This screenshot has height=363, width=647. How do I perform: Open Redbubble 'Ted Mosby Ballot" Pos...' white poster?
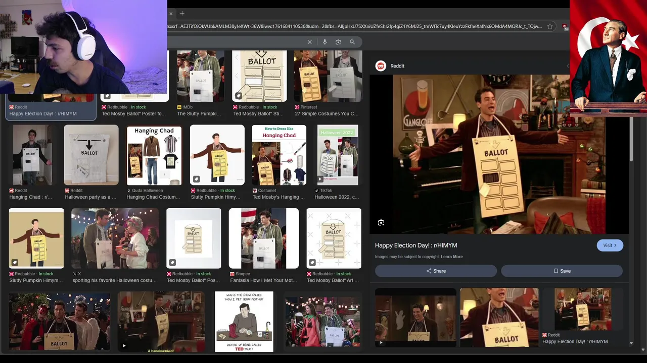click(x=194, y=238)
